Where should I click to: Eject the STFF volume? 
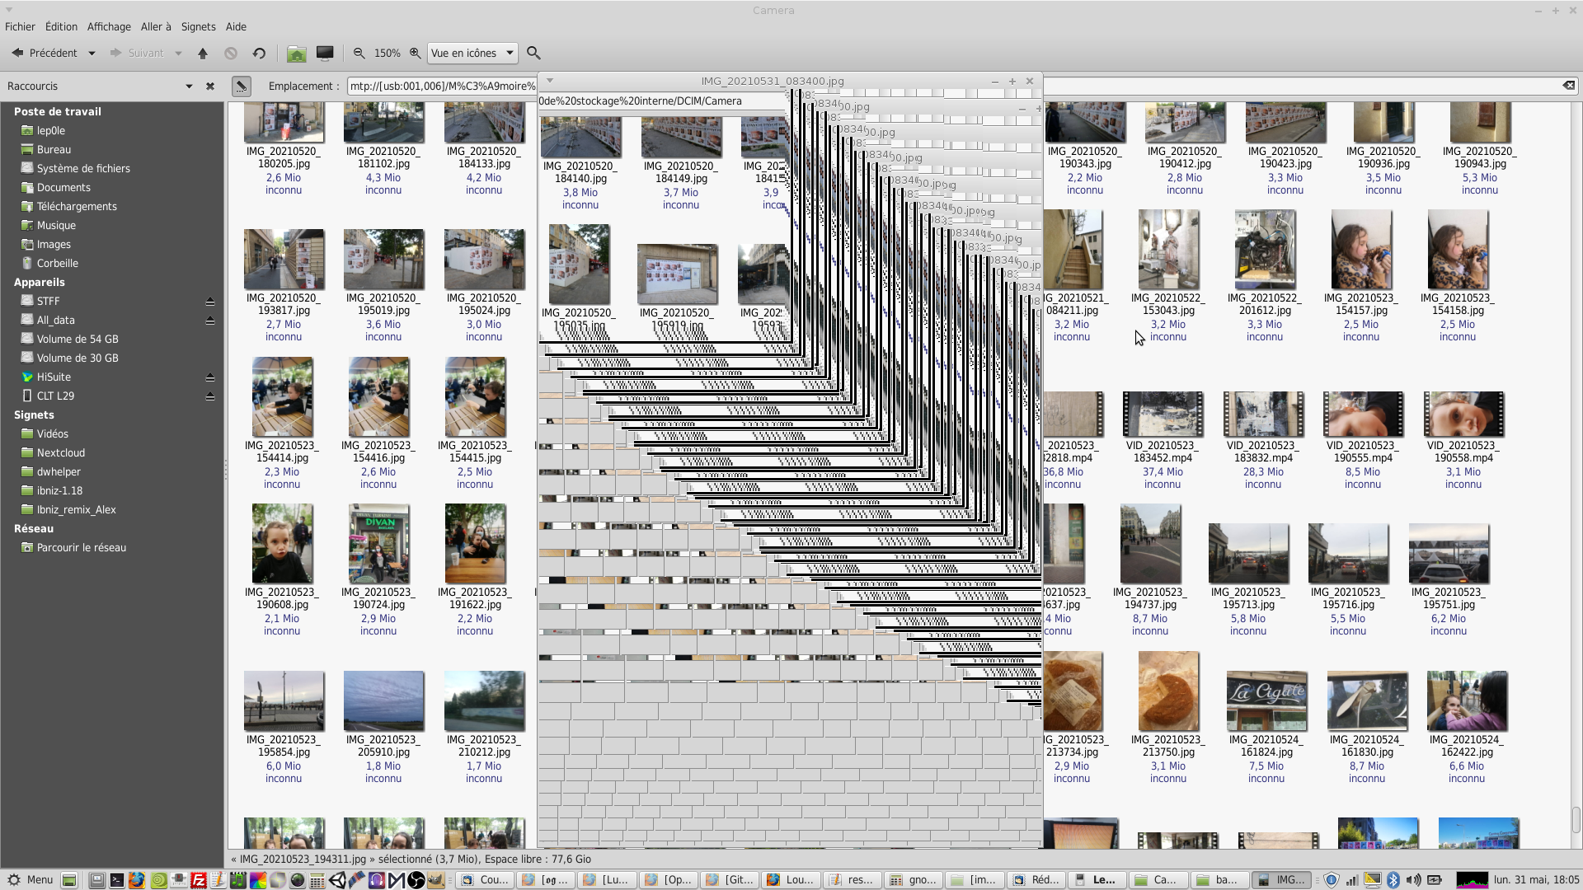point(209,302)
